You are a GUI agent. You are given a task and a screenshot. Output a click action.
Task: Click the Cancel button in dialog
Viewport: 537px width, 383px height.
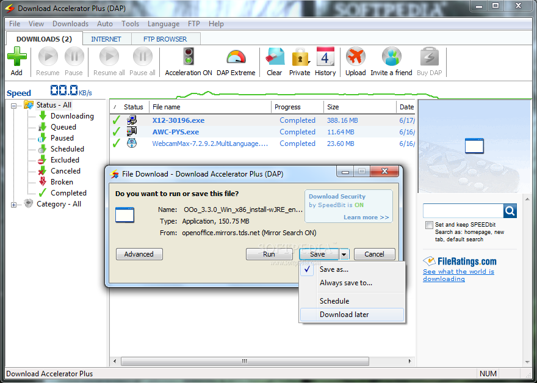click(x=374, y=254)
